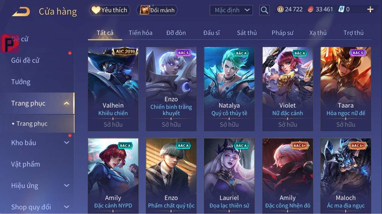Switch to the Sát thủ tab
This screenshot has height=214, width=382.
[x=247, y=33]
